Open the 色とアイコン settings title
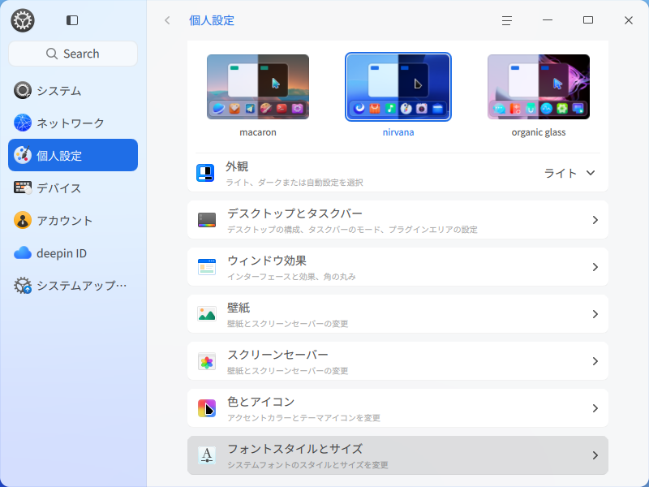The height and width of the screenshot is (487, 649). click(x=260, y=402)
